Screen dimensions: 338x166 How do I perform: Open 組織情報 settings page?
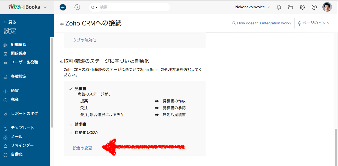click(19, 45)
